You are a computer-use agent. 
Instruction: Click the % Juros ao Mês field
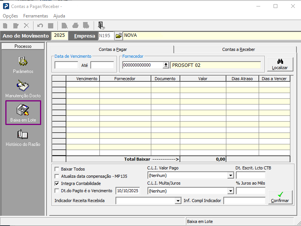pos(250,191)
